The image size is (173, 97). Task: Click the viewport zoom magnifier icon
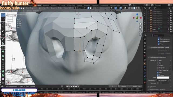pyautogui.click(x=140, y=24)
